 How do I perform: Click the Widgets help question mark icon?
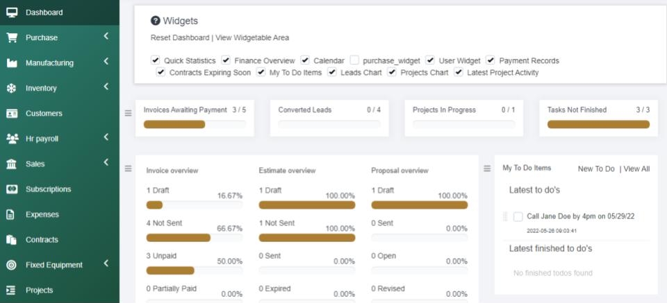point(156,21)
